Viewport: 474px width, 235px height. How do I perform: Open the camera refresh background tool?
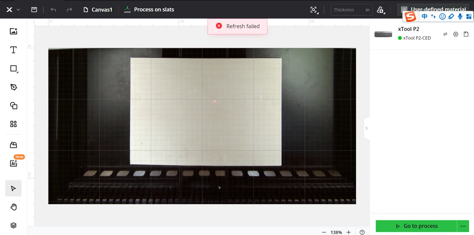point(314,10)
